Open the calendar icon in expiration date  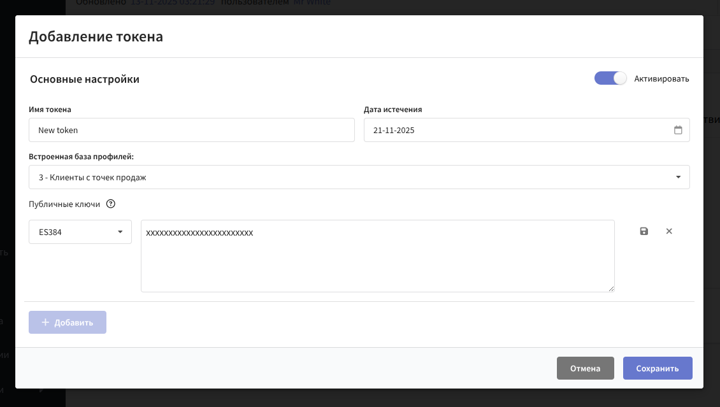point(678,130)
